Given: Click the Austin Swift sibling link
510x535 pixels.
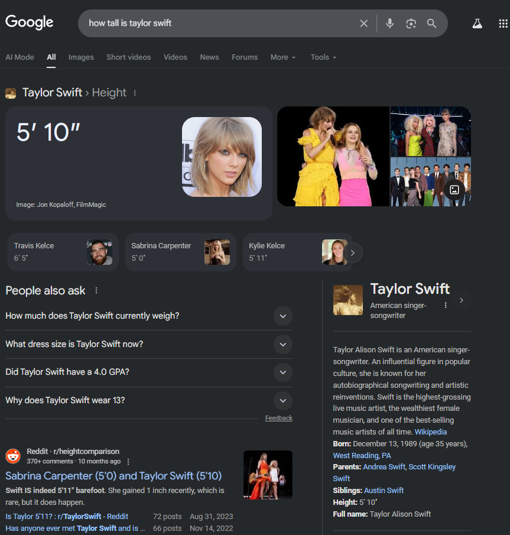Looking at the screenshot, I should click(x=384, y=491).
